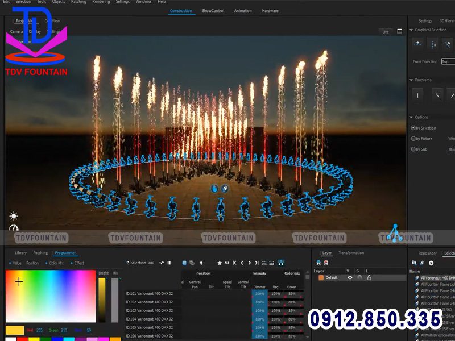455x341 pixels.
Task: Click the current yellow color preview swatch
Action: [x=15, y=330]
